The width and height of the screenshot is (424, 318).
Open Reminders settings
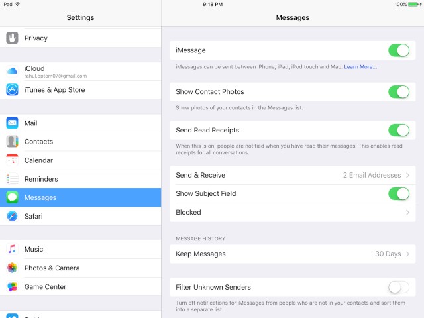click(81, 179)
